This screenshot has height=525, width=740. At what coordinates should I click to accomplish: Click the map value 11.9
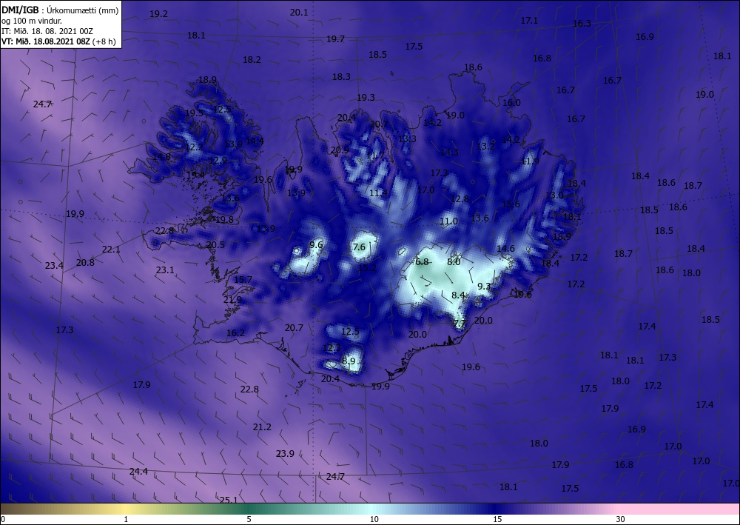click(x=530, y=161)
